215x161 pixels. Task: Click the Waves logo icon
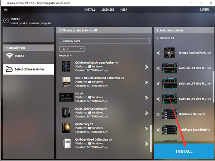[6, 10]
